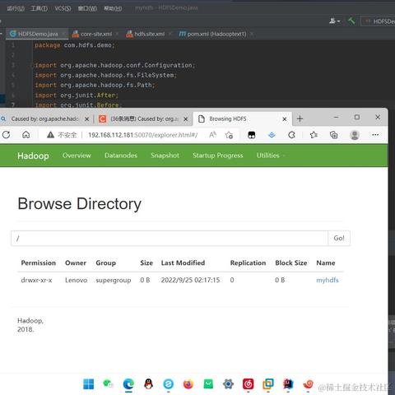Open the myhdfs directory link
The image size is (395, 395).
pos(328,280)
